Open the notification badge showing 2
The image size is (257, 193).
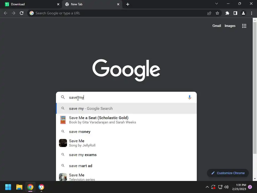[250, 187]
